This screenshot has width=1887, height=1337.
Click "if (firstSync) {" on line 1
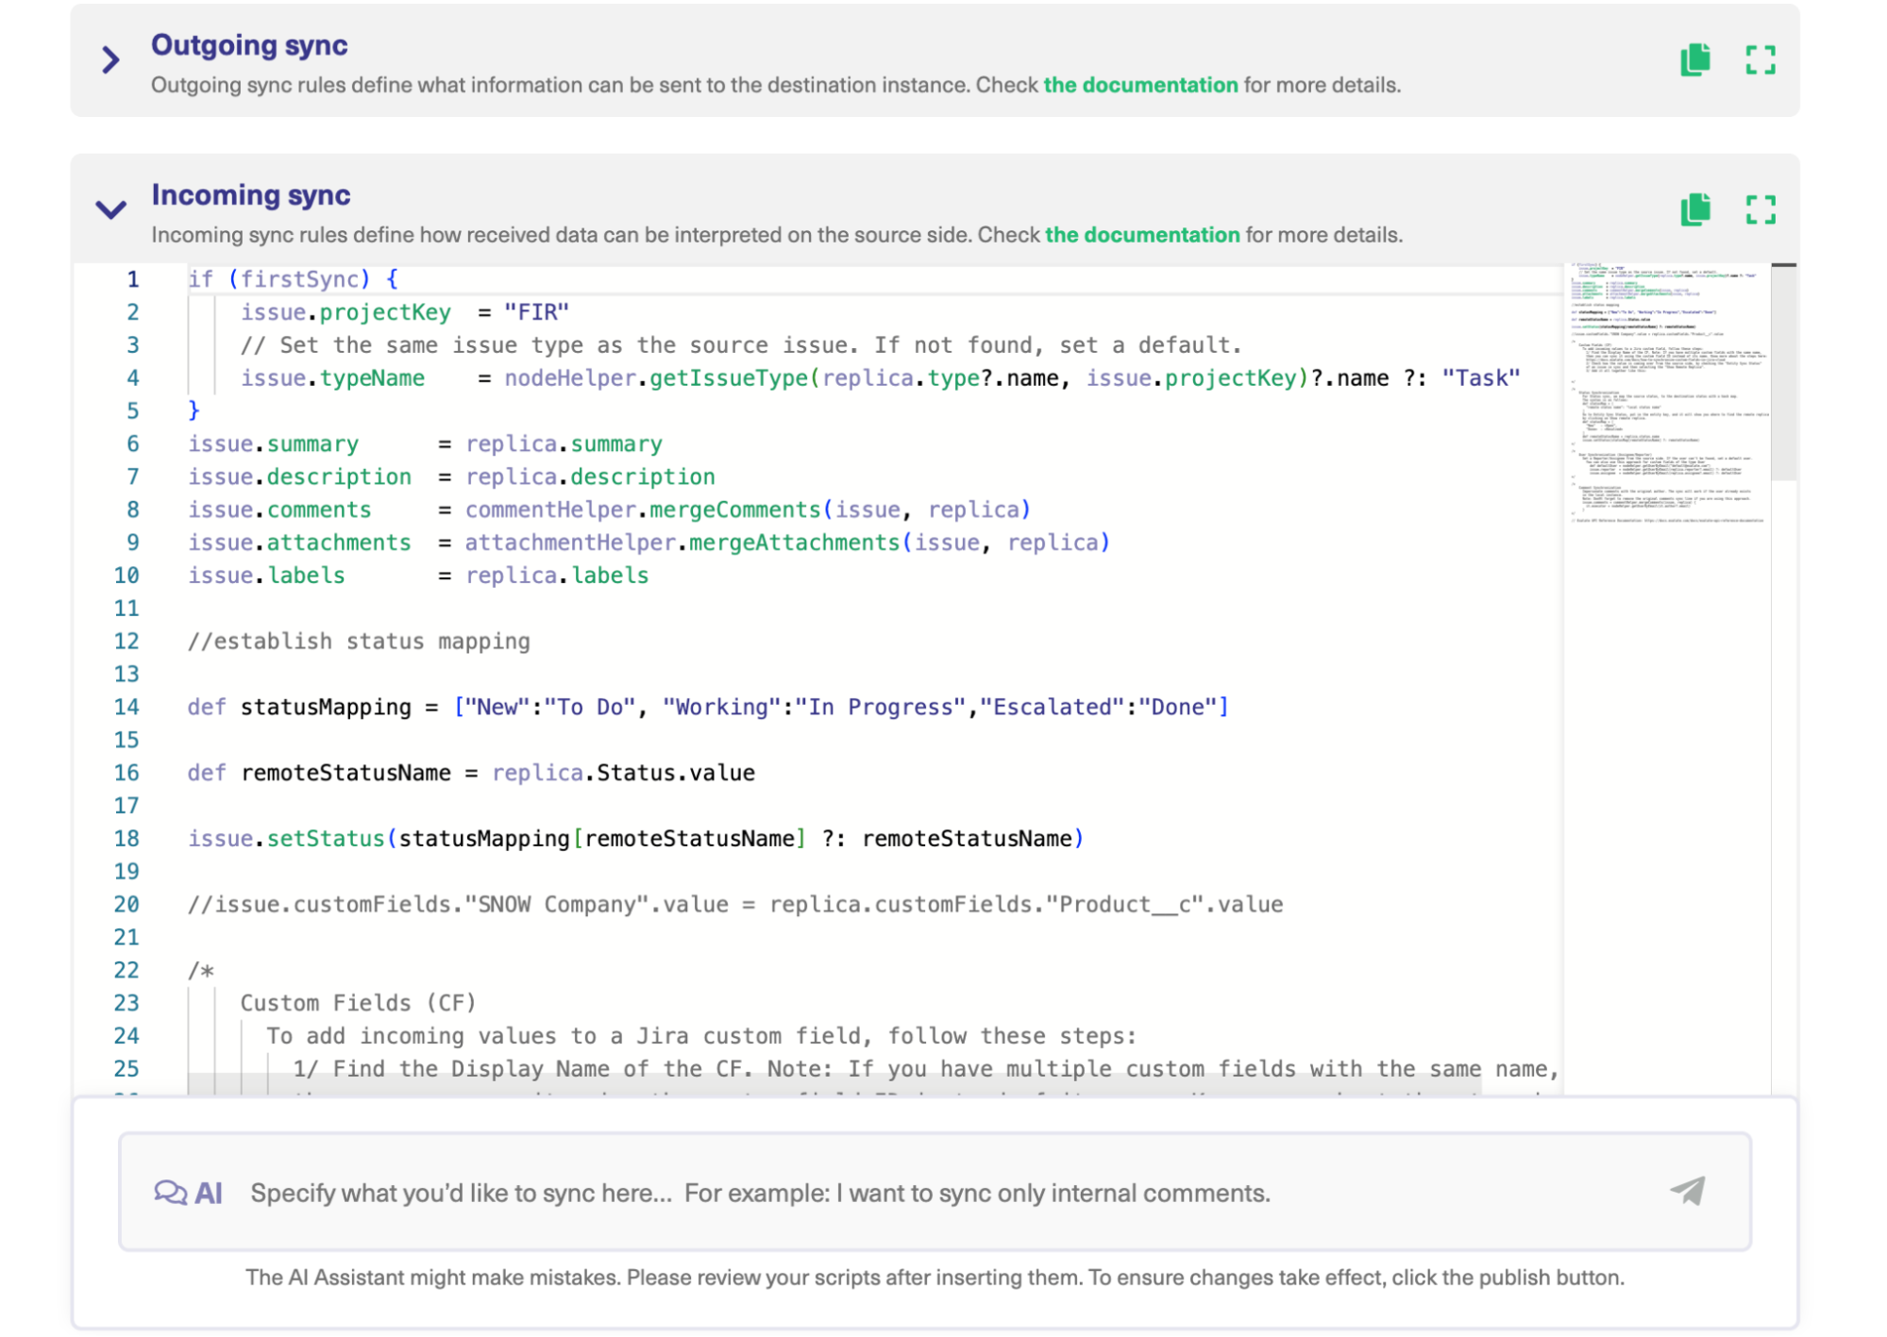293,279
